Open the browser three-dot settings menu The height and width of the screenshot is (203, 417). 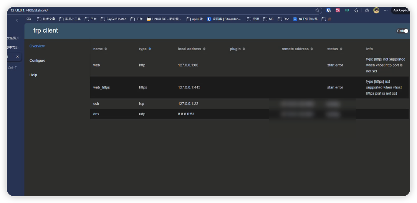pyautogui.click(x=386, y=10)
